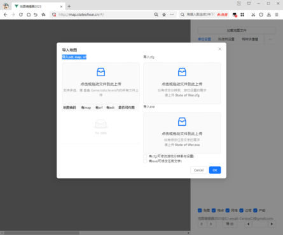Reload the current page
Screen dimensions: 283x235
21,15
